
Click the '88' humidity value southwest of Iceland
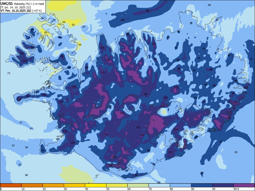pyautogui.click(x=27, y=147)
